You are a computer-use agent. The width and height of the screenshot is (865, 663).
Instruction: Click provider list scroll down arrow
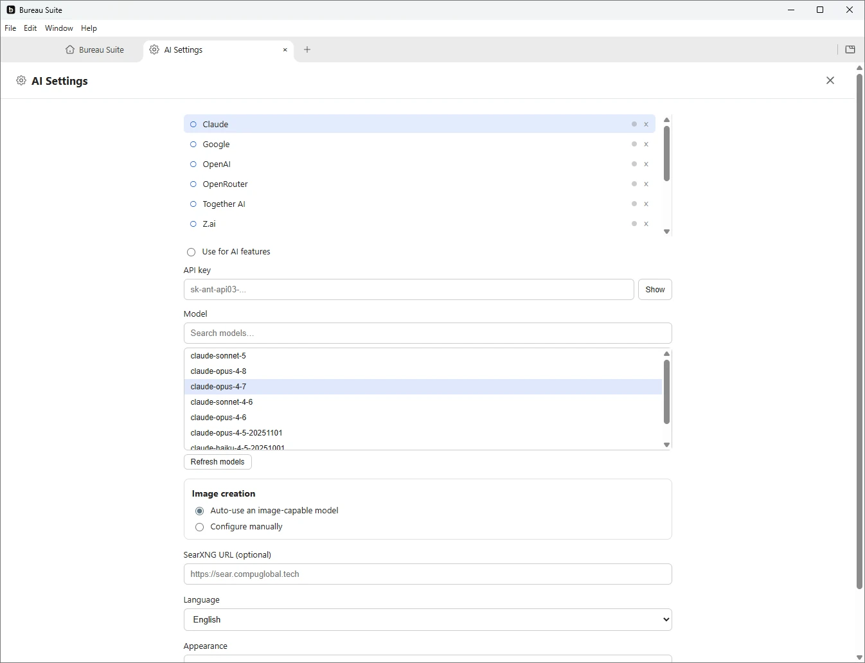pos(666,231)
